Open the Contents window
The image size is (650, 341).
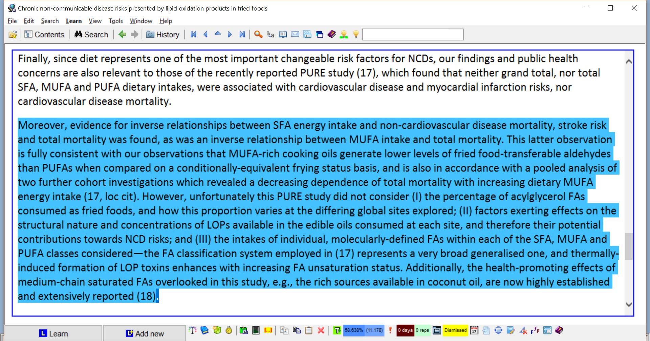click(x=44, y=35)
